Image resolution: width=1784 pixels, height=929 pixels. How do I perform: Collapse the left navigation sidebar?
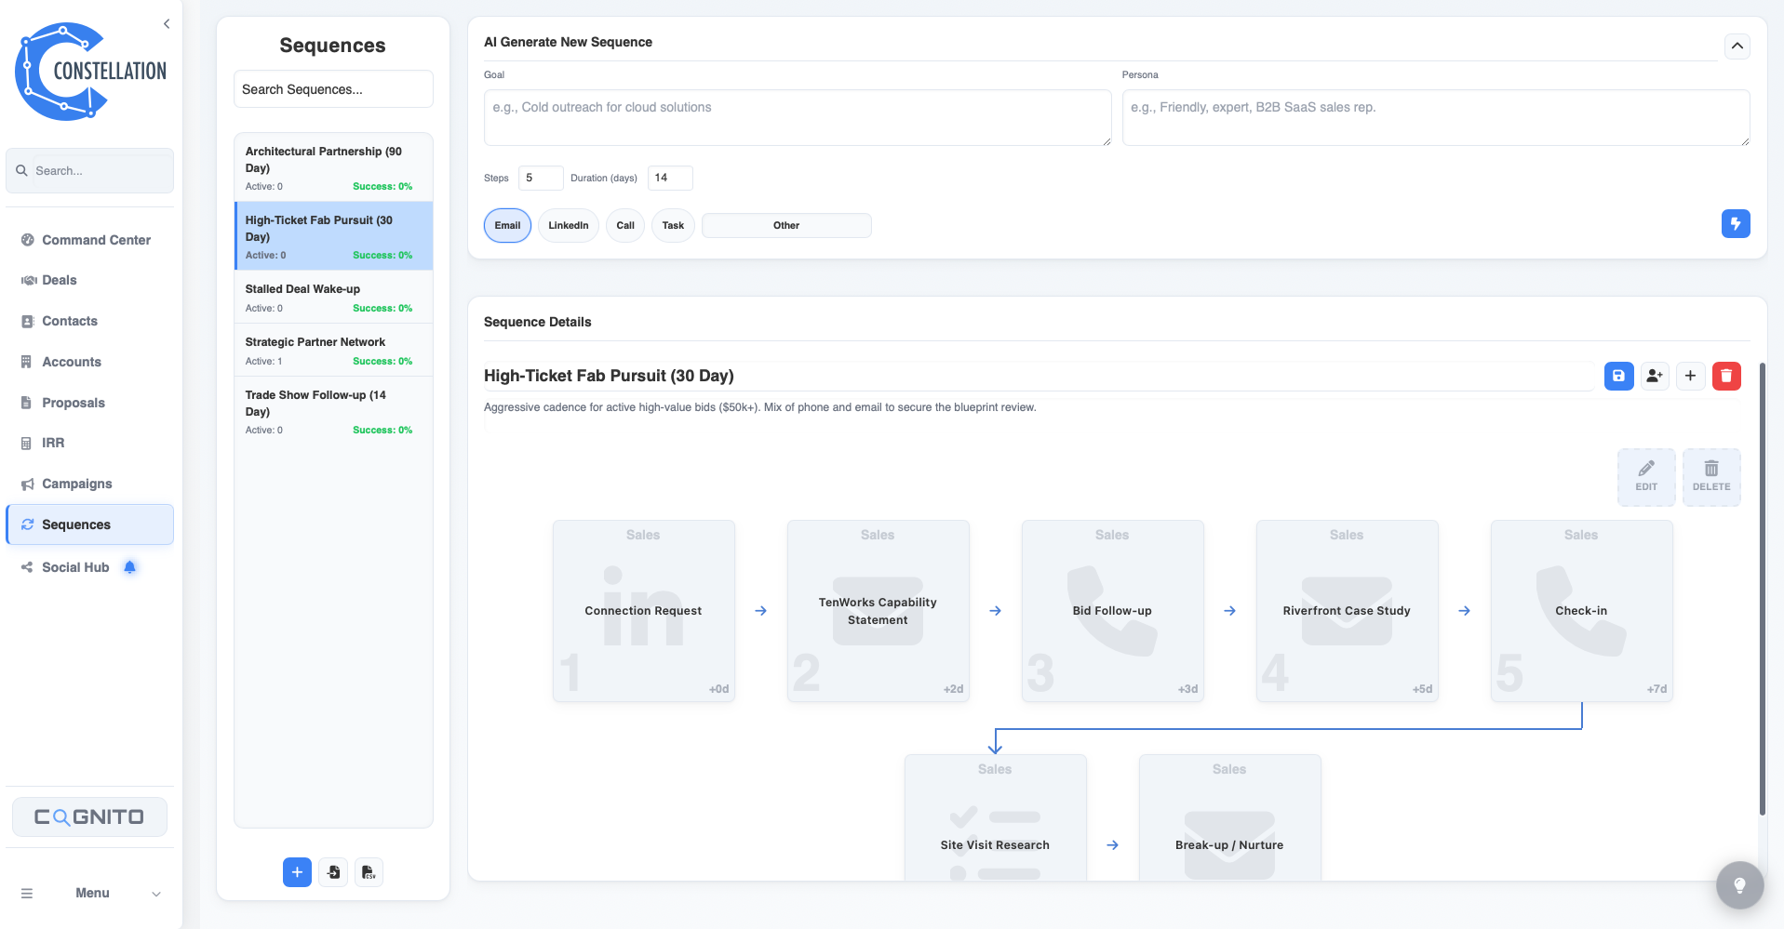167,23
